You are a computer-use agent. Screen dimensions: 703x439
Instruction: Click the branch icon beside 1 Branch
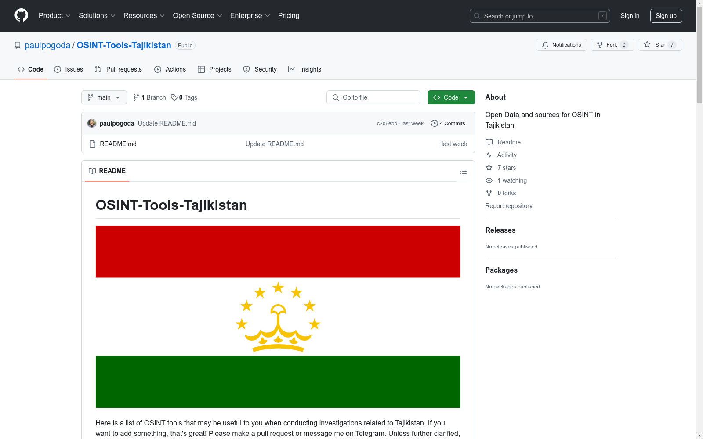point(136,97)
